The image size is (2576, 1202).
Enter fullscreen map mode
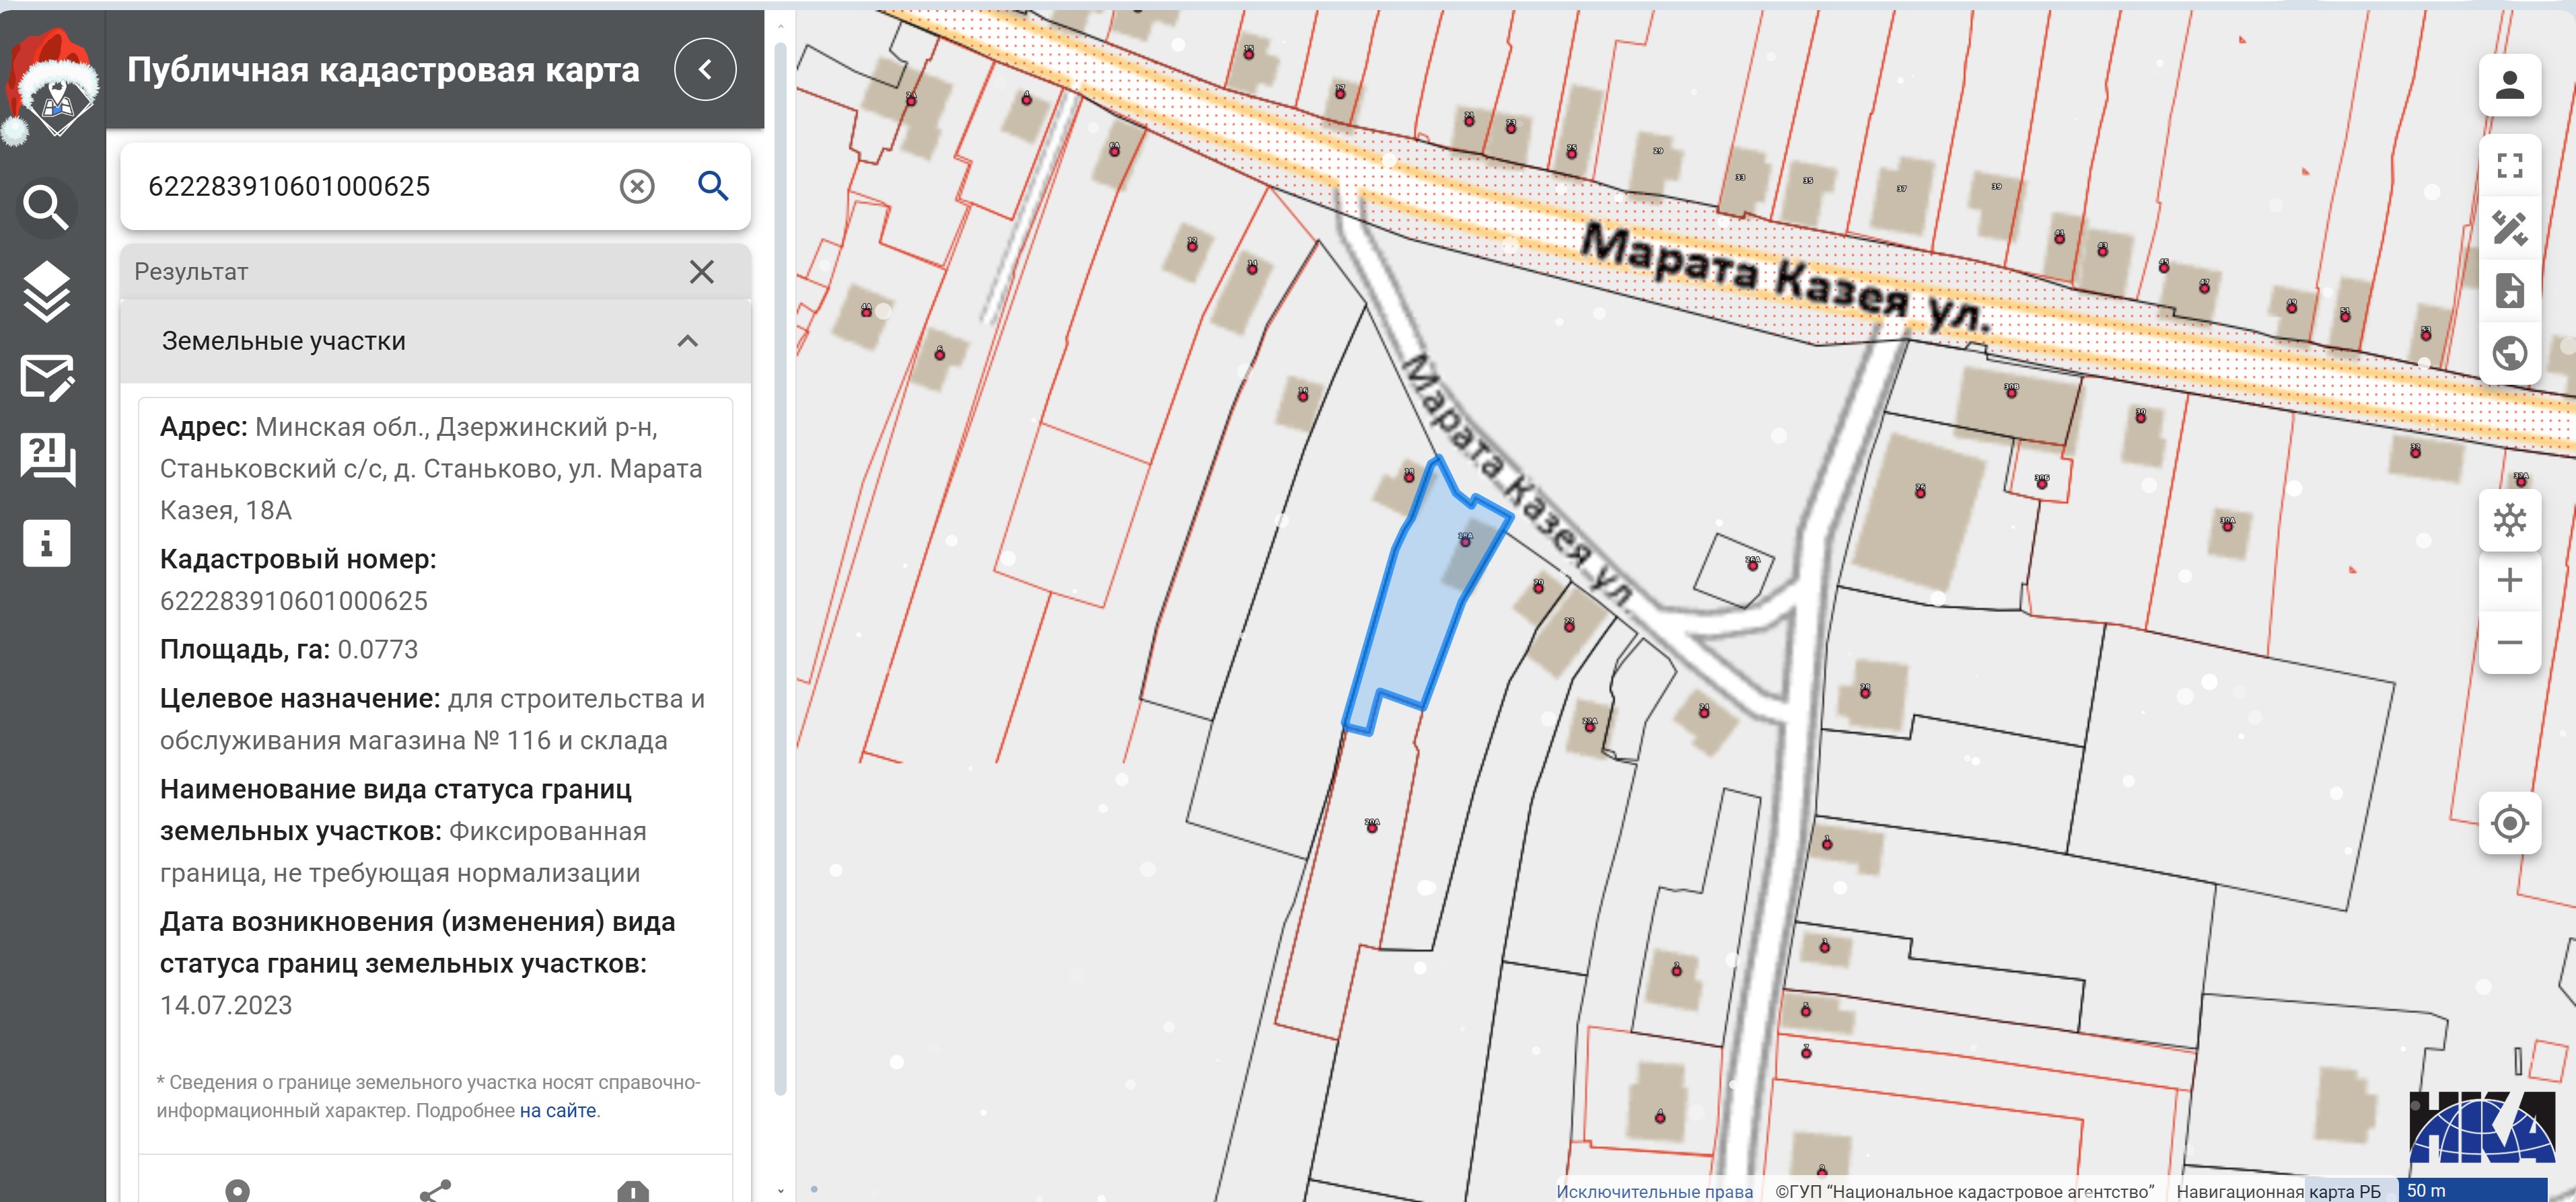(2509, 165)
